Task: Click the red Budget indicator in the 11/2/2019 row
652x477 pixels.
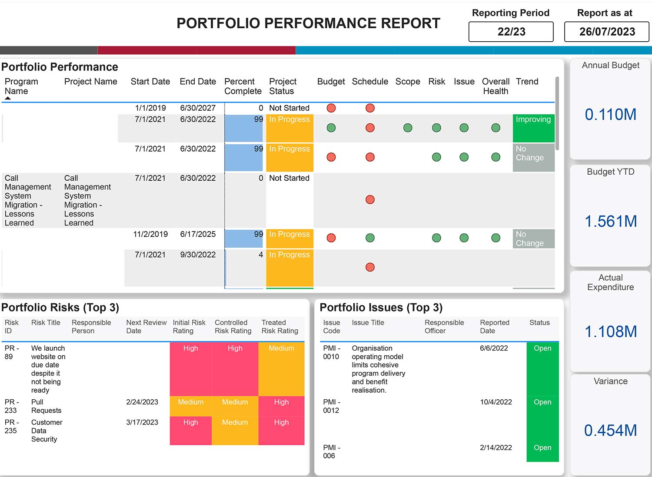Action: [x=331, y=238]
